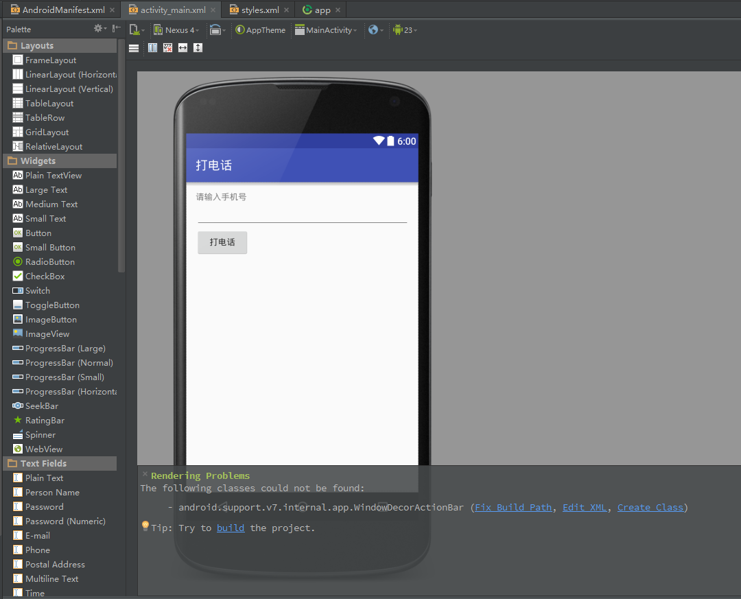741x599 pixels.
Task: Click the Fix Build Path link
Action: (x=513, y=508)
